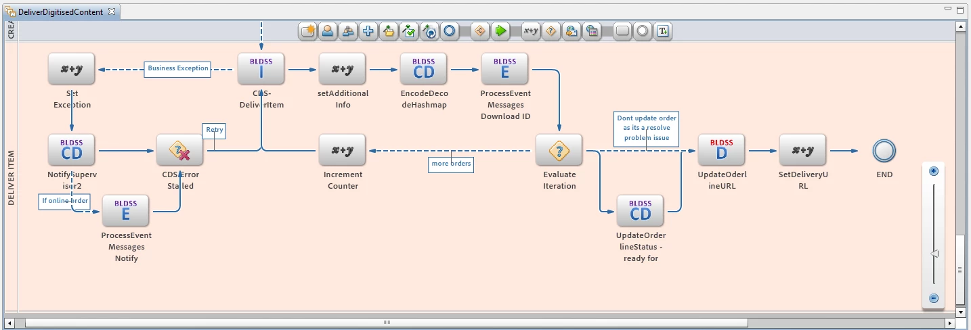Viewport: 971px width, 330px height.
Task: Select the ProcessEventMessages Notify E node
Action: coord(125,211)
